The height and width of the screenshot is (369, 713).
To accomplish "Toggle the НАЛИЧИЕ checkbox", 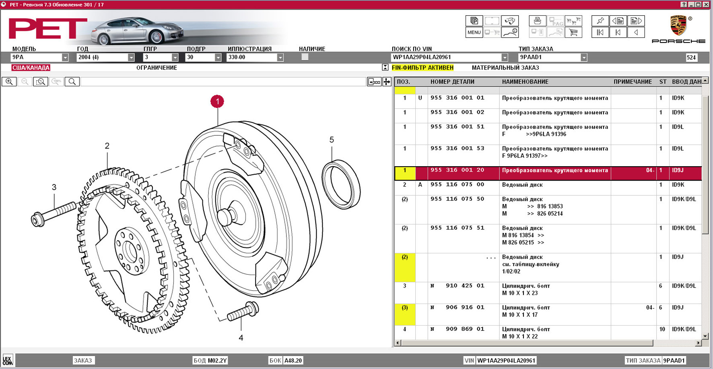I will tap(305, 57).
